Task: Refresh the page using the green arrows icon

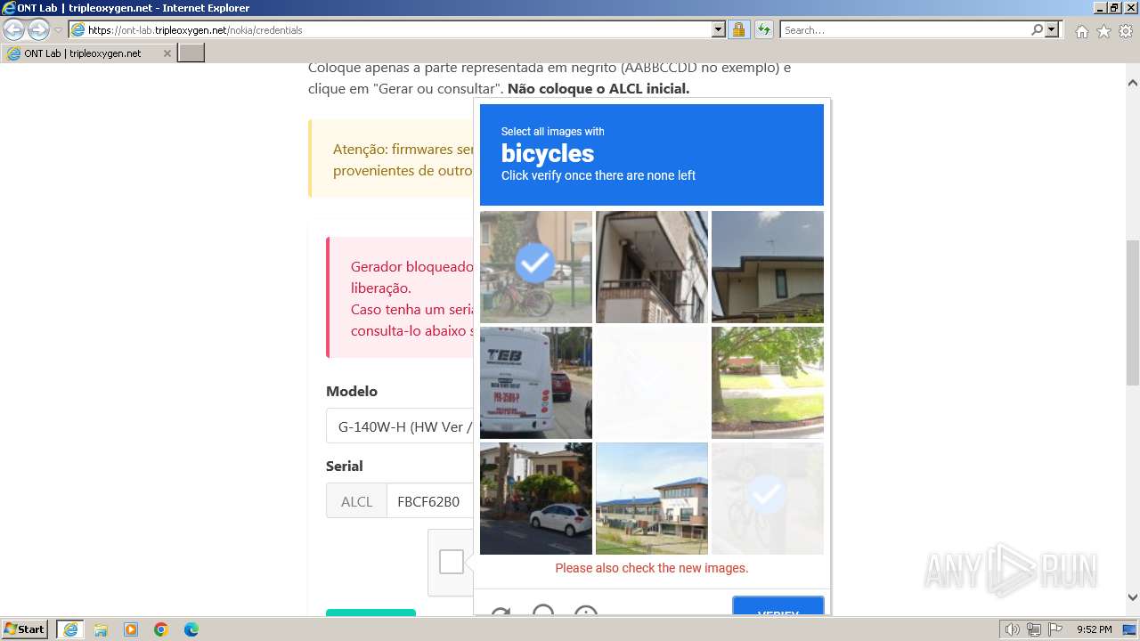Action: (x=763, y=29)
